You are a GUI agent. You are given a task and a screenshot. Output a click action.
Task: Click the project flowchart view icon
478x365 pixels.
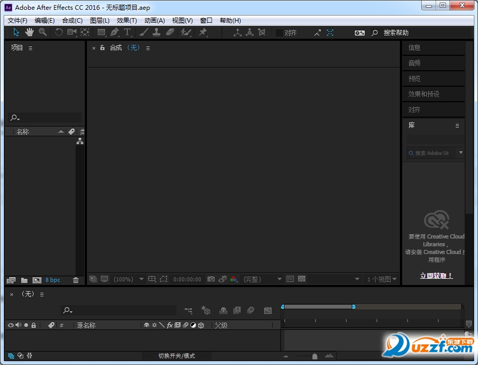(80, 141)
